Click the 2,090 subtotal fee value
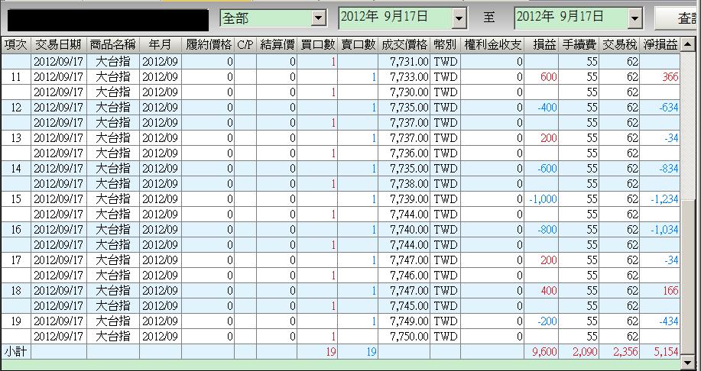This screenshot has width=701, height=371. click(x=585, y=352)
